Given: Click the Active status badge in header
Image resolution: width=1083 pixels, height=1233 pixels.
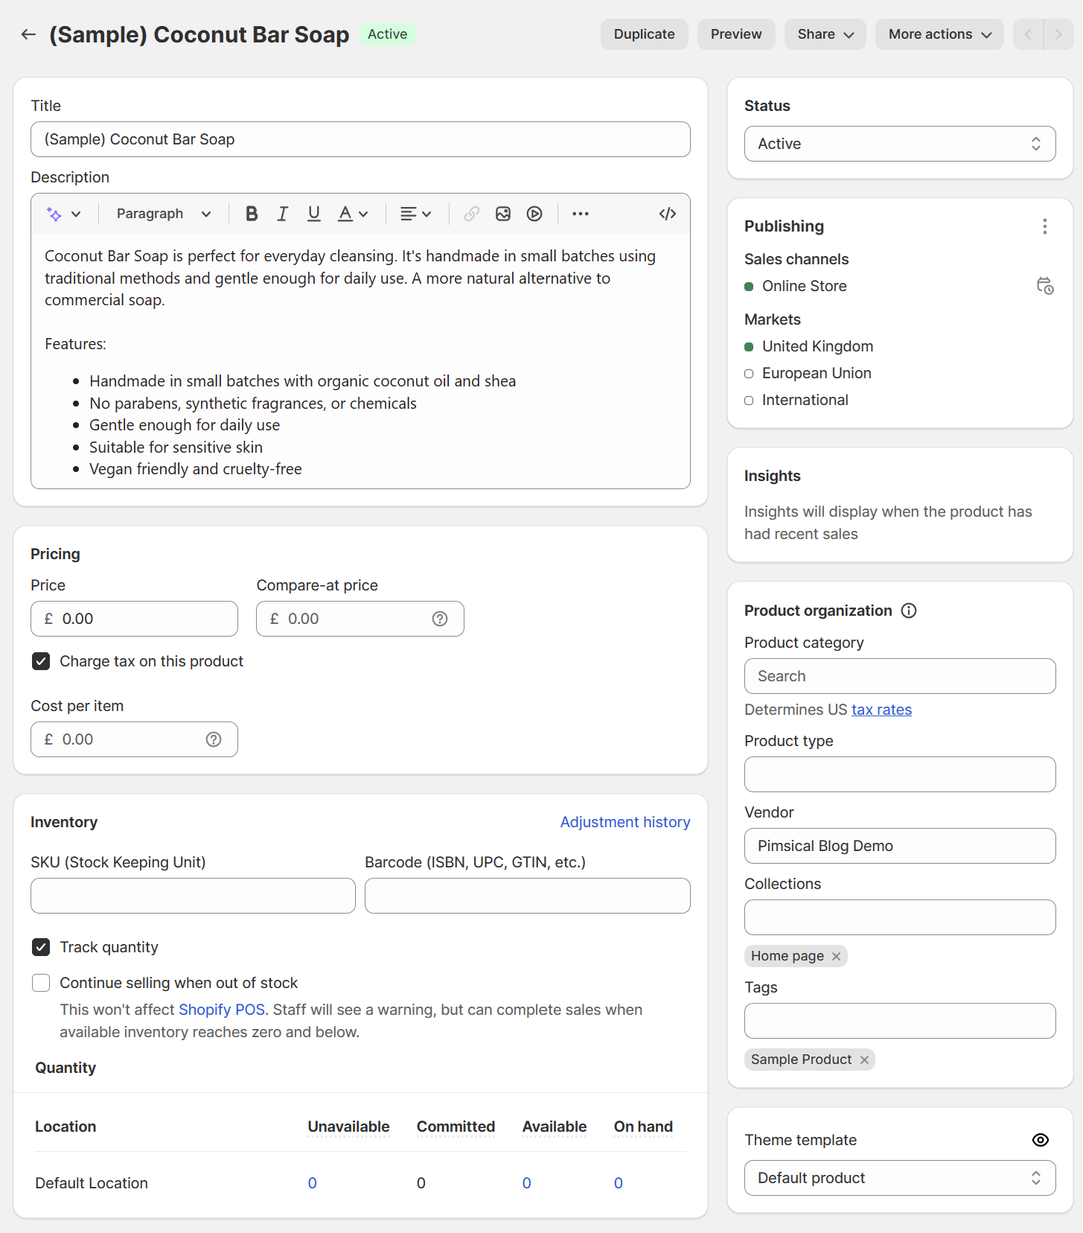Looking at the screenshot, I should tap(387, 34).
